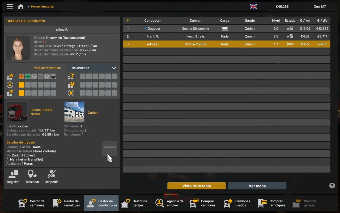Sort by the Camion column header

click(195, 21)
